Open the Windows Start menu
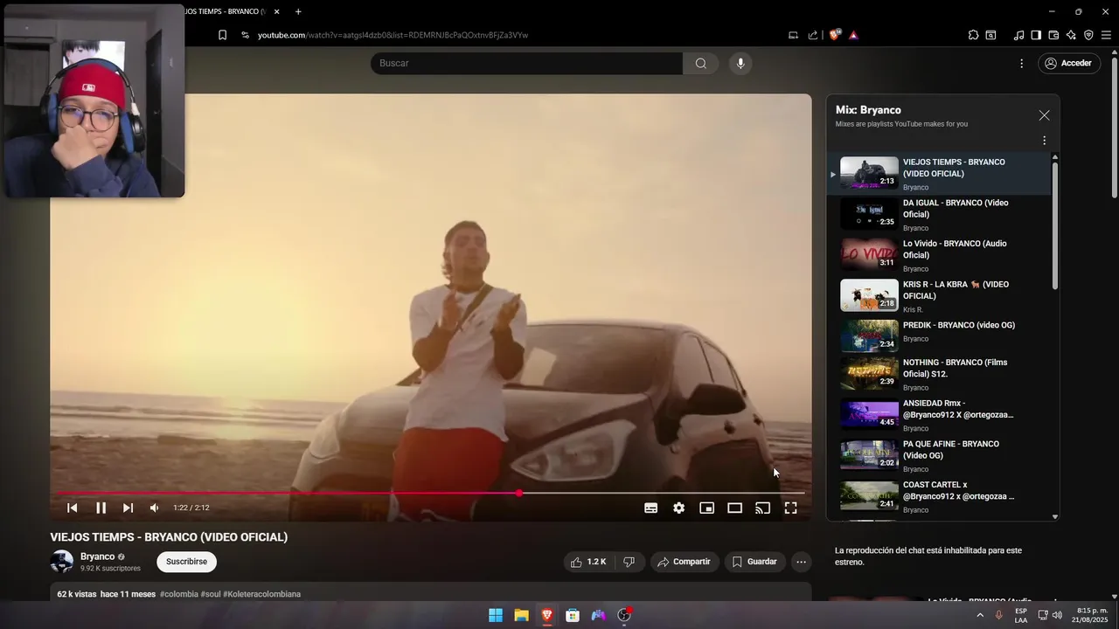Image resolution: width=1119 pixels, height=629 pixels. (x=496, y=615)
